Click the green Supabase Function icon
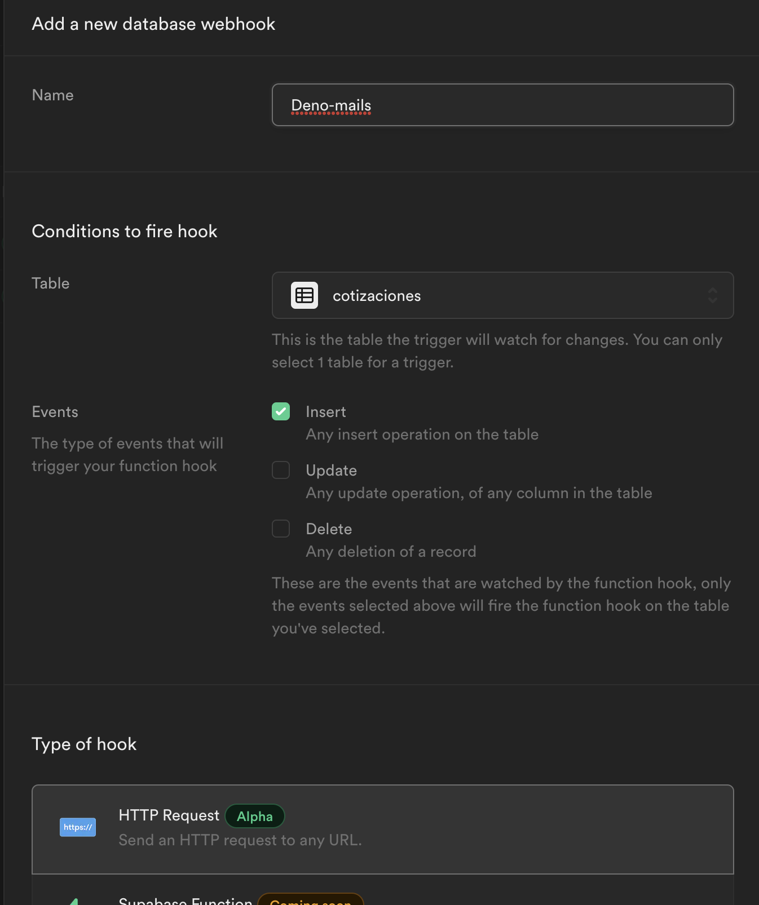The image size is (759, 905). coord(74,902)
